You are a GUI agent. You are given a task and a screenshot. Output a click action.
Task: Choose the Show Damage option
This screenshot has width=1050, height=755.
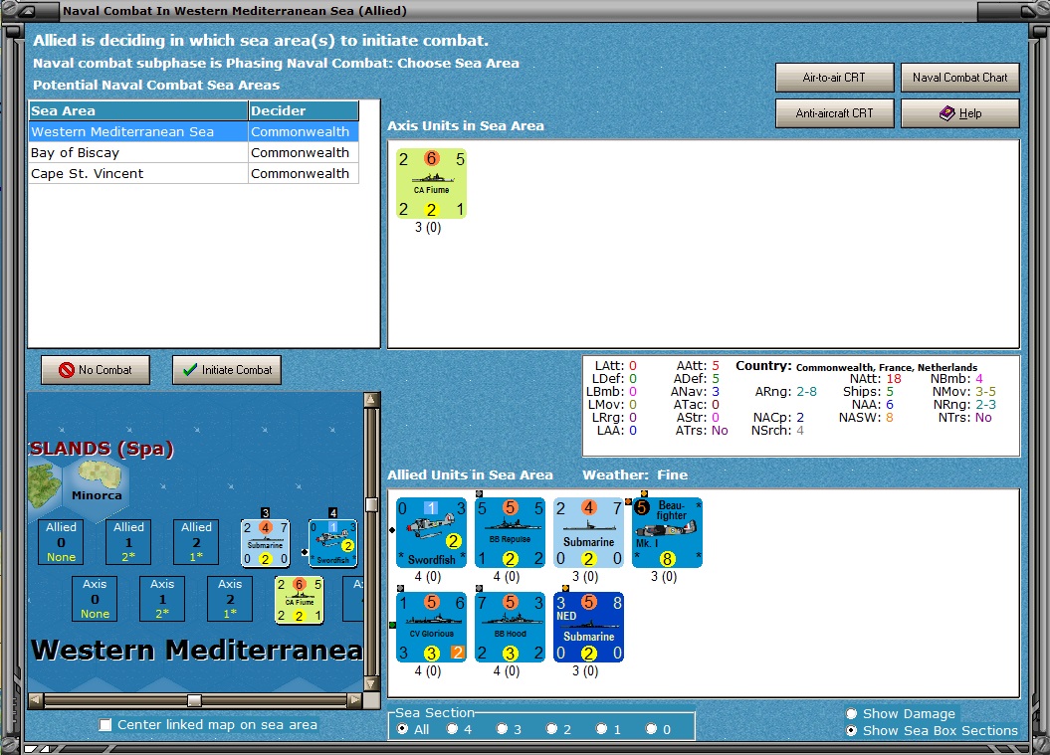coord(851,713)
